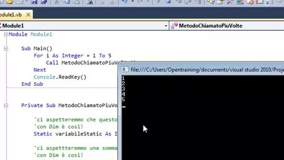Collapse the Module Module1 code block
Viewport: 284px width, 160px height.
pyautogui.click(x=6, y=34)
